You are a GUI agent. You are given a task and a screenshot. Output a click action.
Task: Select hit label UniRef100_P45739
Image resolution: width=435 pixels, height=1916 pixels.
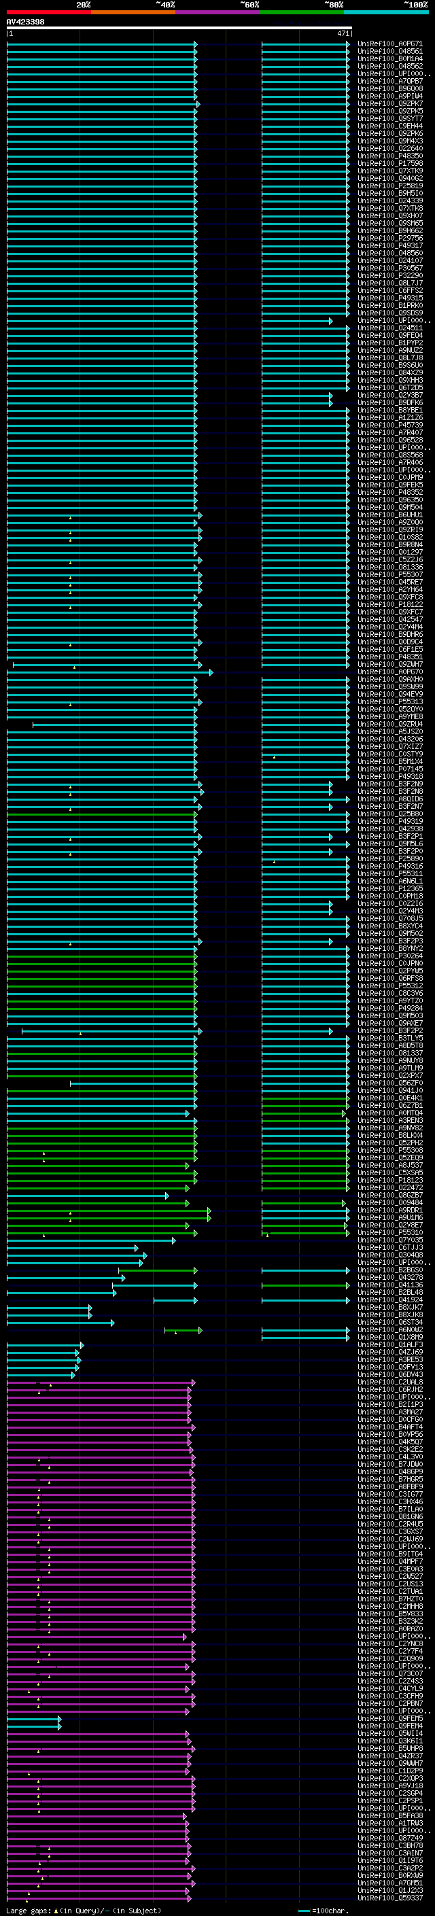click(x=390, y=425)
